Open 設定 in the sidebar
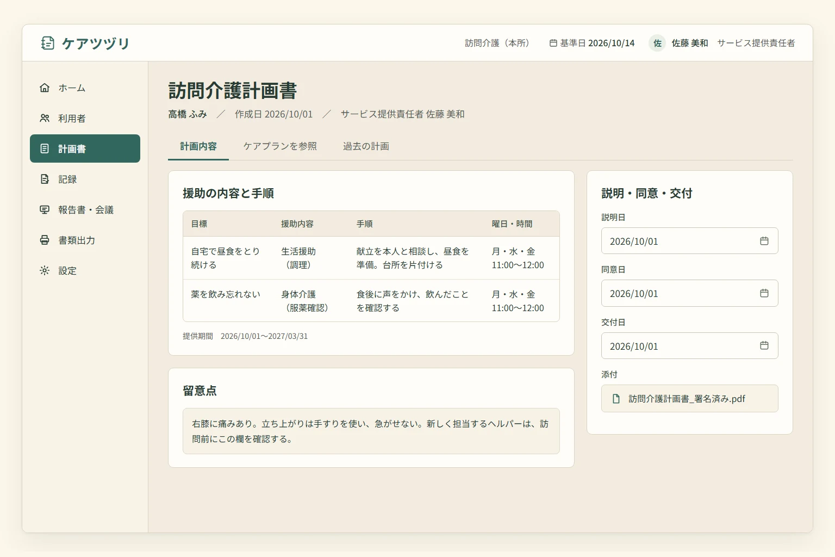Screen dimensions: 835x557 coord(85,270)
